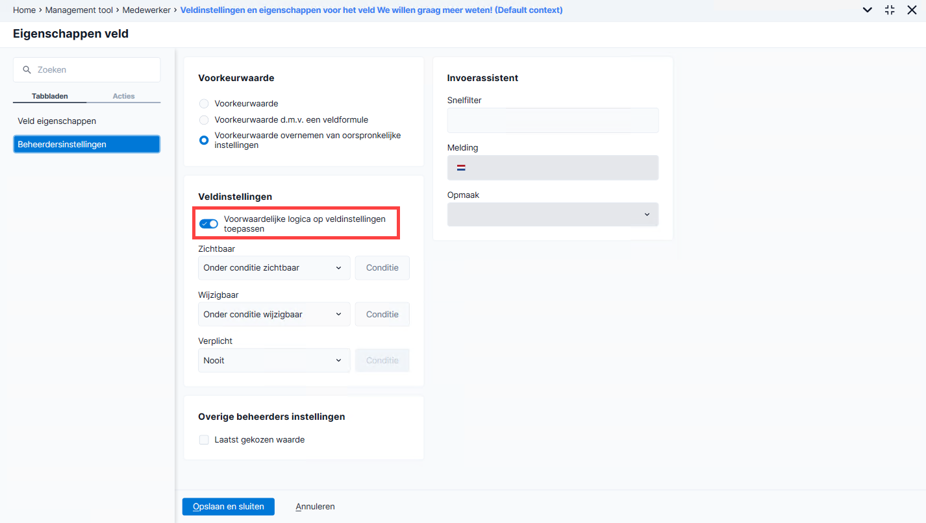Screen dimensions: 926x523
Task: Click the shrink window arrows icon
Action: tap(890, 10)
